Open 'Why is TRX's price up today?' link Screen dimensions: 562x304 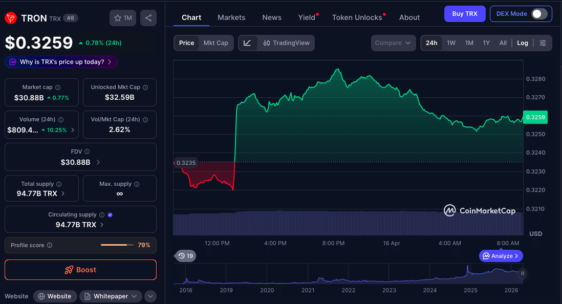[x=60, y=61]
